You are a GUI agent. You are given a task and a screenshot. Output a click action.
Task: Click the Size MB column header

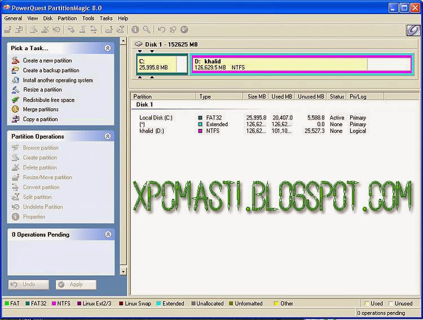pos(255,96)
